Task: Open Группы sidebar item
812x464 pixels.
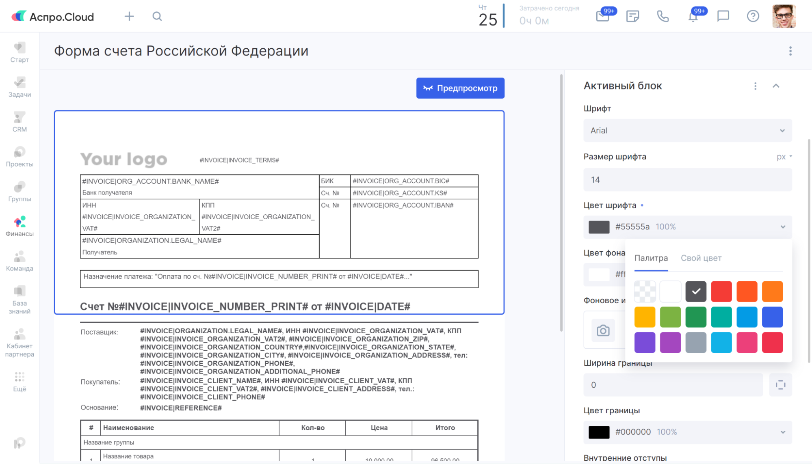Action: 19,192
